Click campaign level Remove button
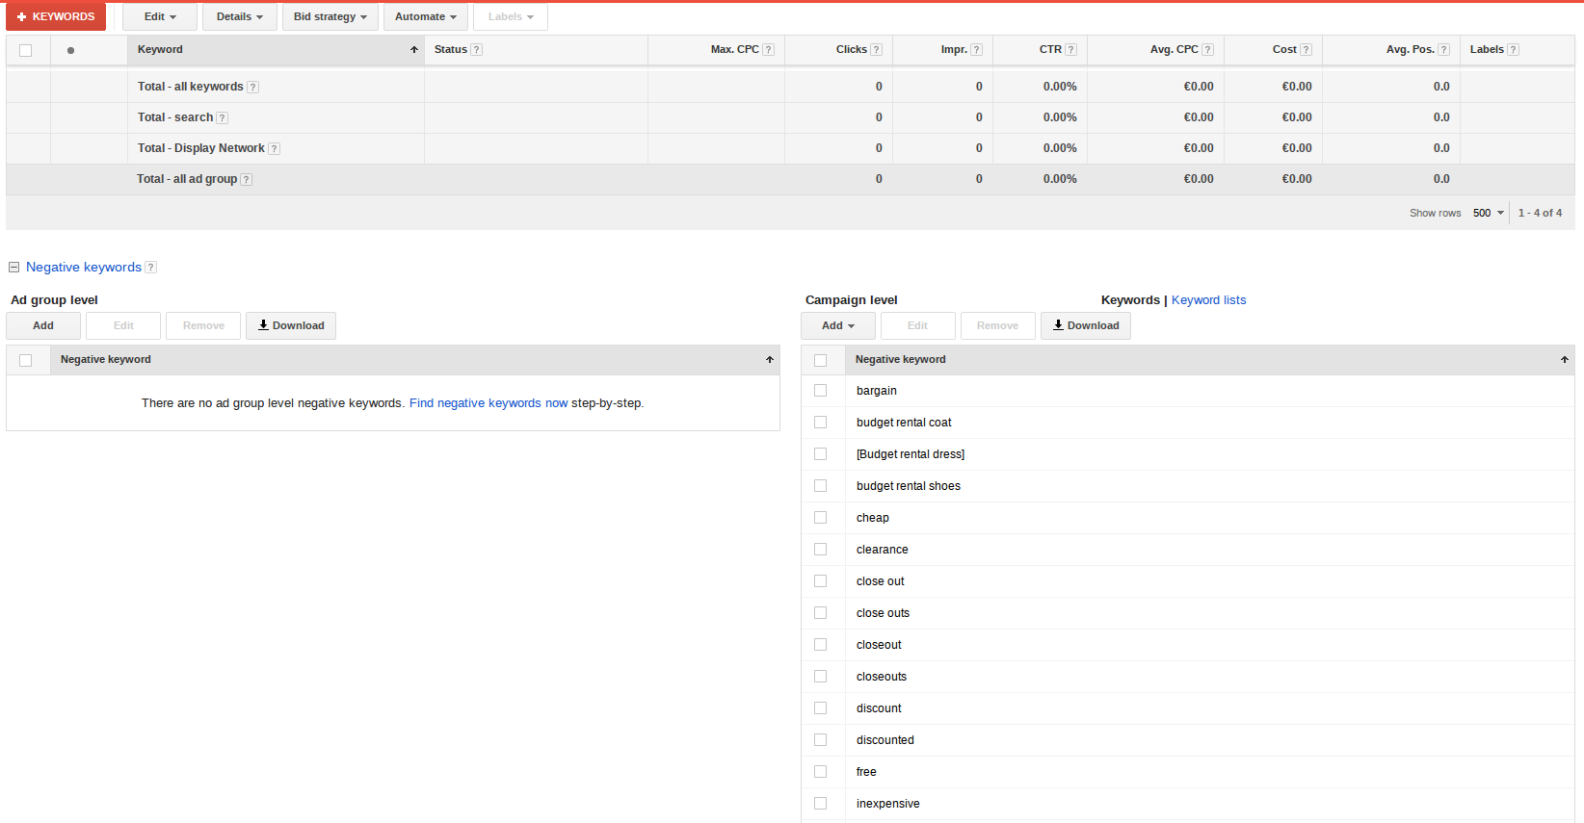 [998, 326]
